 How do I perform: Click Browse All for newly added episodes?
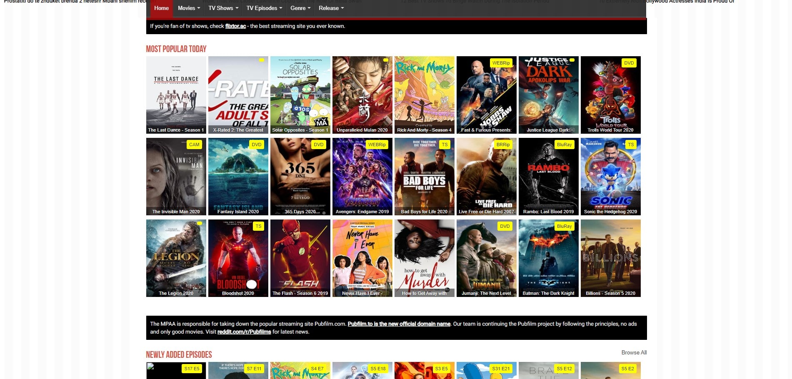634,352
